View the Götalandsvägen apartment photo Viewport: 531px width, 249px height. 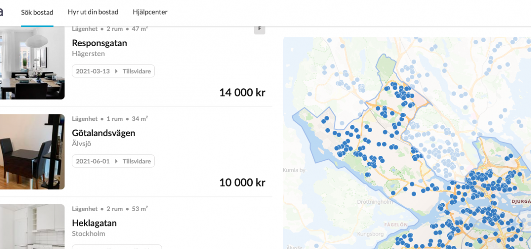pos(32,152)
